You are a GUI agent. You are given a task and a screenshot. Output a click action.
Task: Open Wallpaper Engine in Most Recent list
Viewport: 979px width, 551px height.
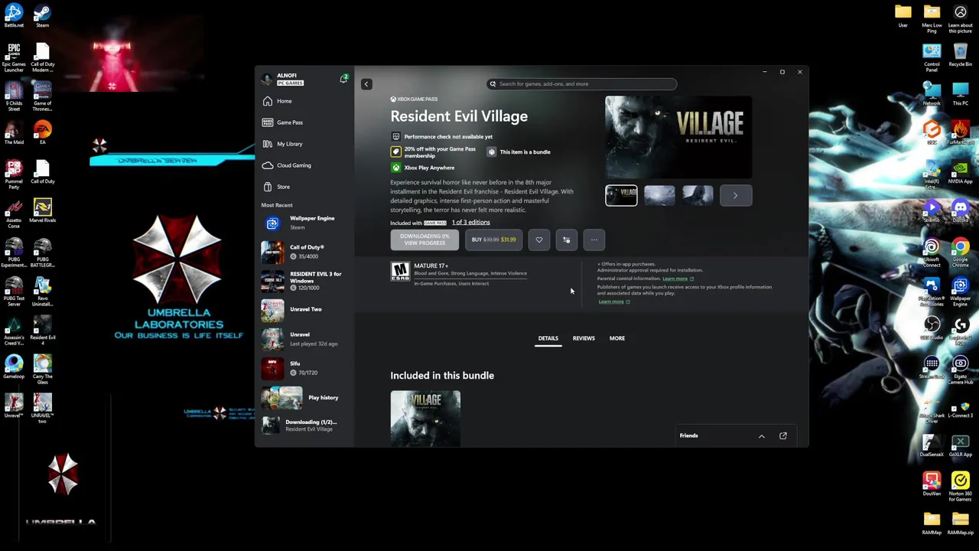304,223
